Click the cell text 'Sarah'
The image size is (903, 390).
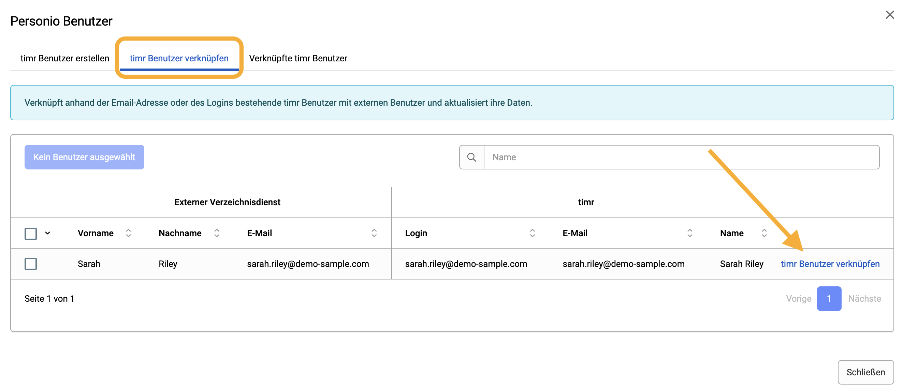tap(89, 264)
